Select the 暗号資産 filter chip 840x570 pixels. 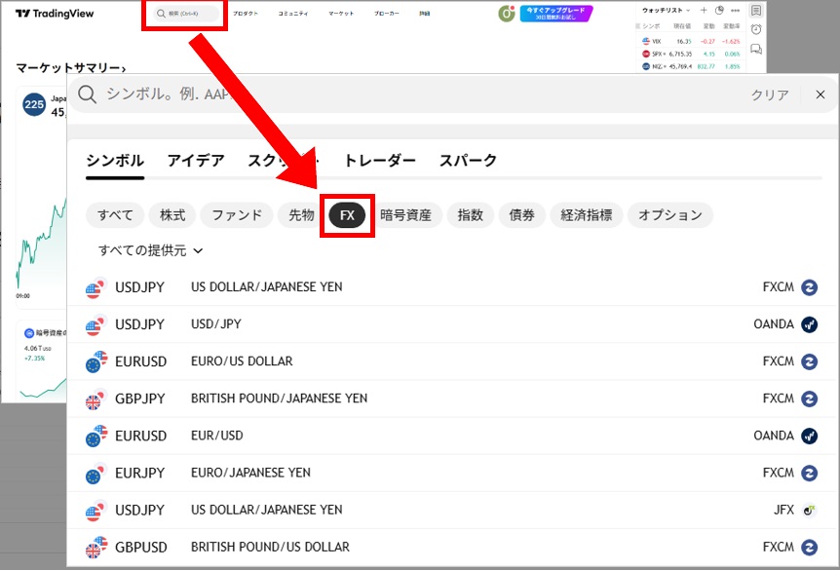pyautogui.click(x=411, y=215)
